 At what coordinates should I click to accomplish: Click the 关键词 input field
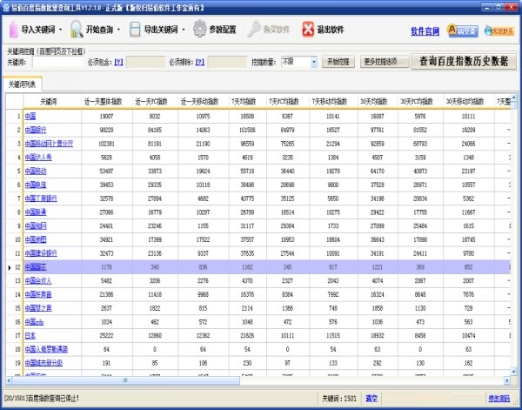click(x=54, y=63)
